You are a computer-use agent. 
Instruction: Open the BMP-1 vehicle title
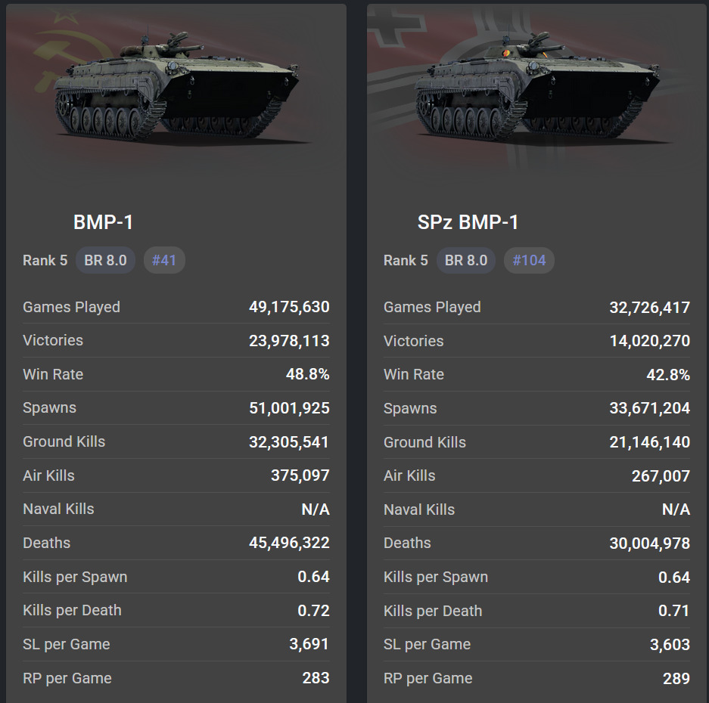pyautogui.click(x=104, y=222)
